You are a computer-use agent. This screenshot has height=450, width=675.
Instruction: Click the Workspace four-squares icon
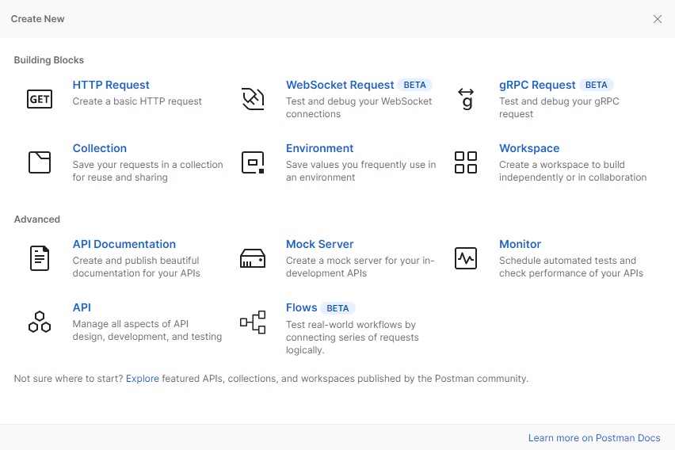[x=466, y=162]
